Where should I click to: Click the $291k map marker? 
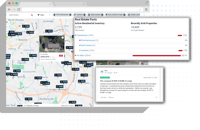tap(83, 62)
